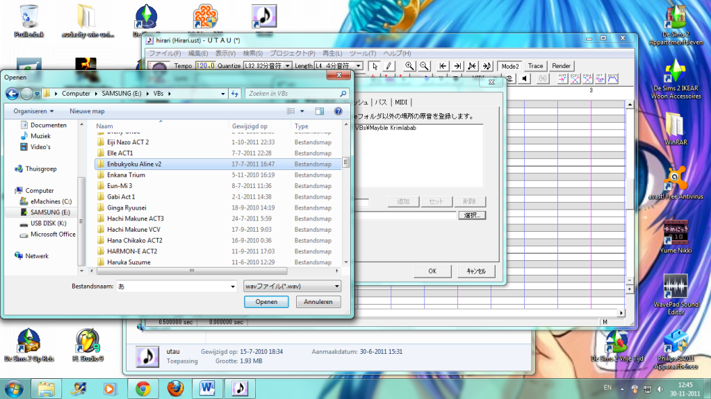The image size is (711, 399).
Task: Open the help icon in Openen dialog
Action: (x=338, y=111)
